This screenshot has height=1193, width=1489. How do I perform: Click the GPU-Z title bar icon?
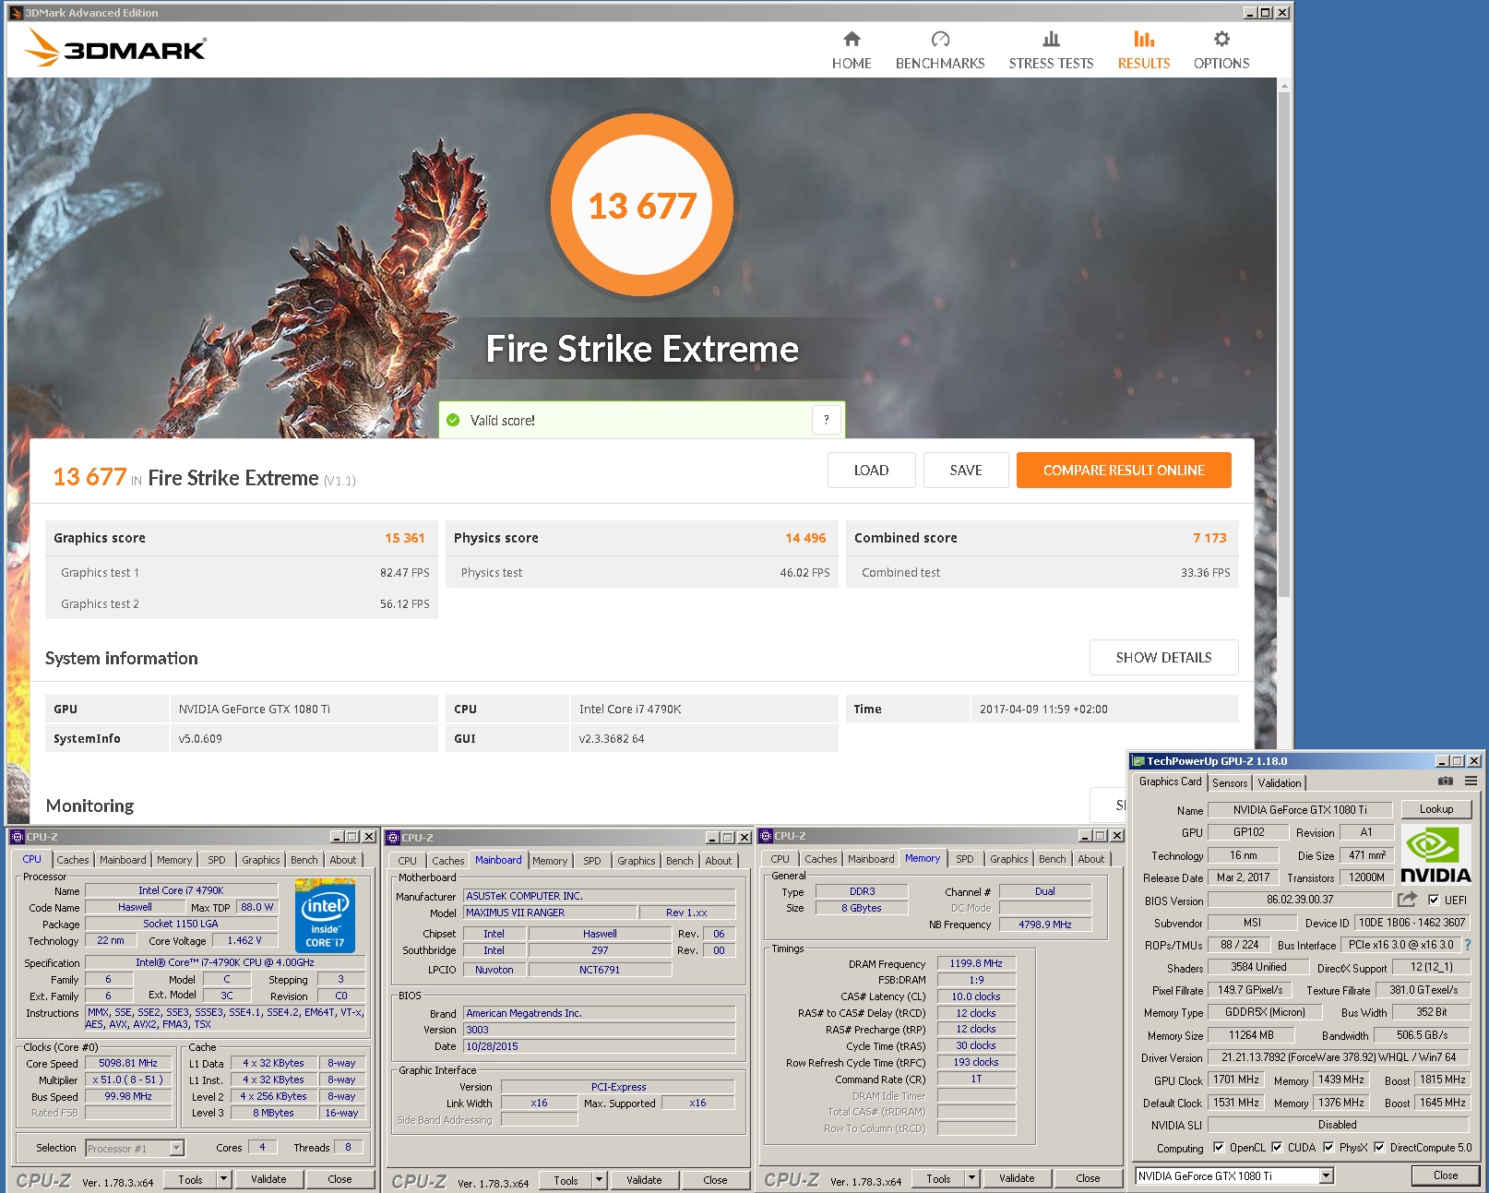(x=1138, y=761)
